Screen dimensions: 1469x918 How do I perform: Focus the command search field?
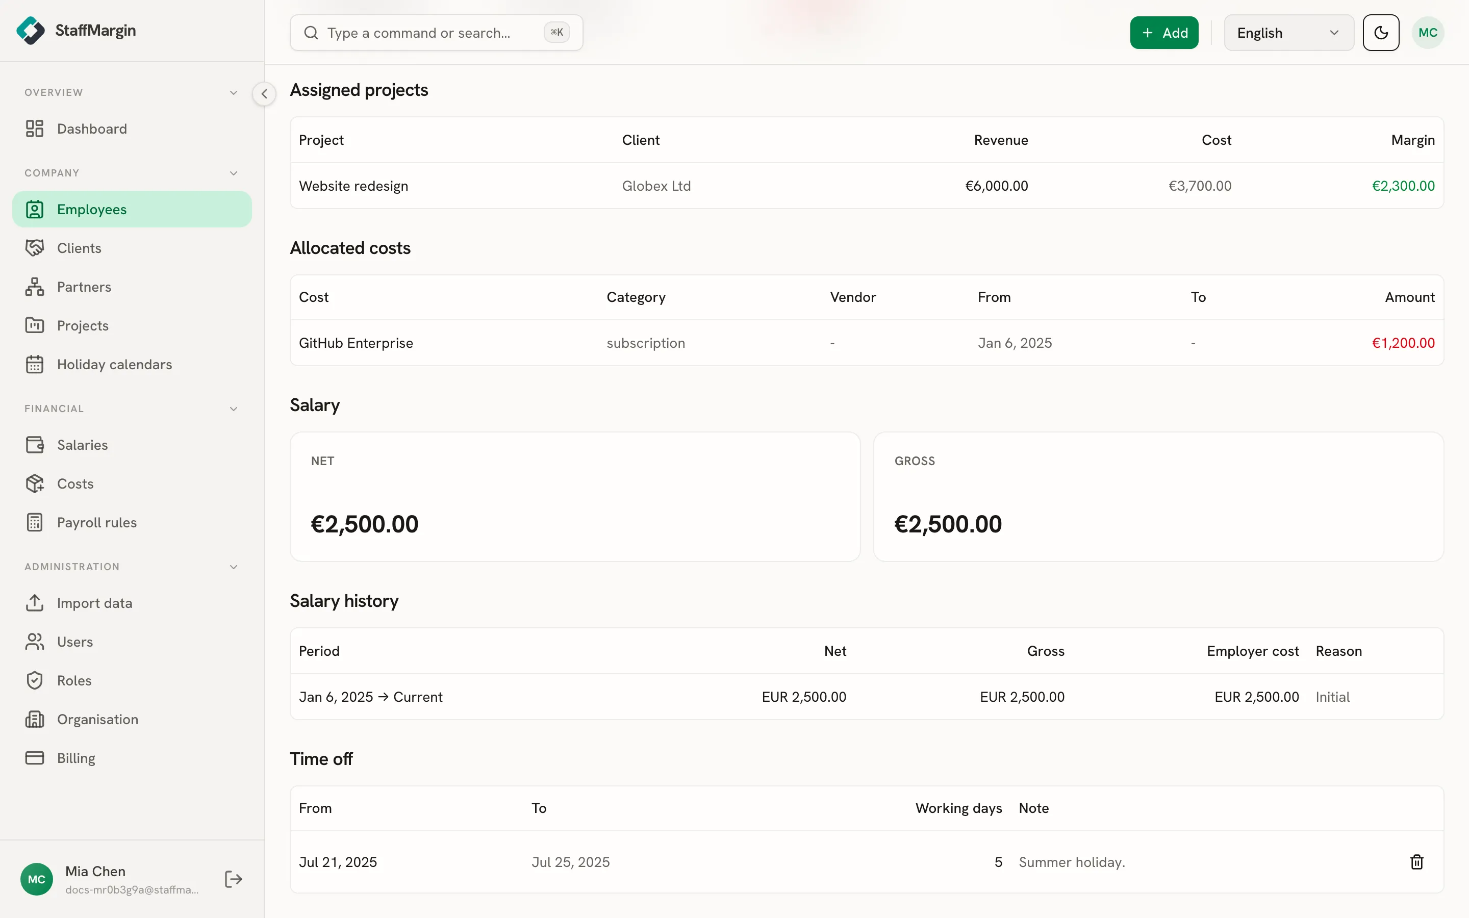click(x=436, y=33)
